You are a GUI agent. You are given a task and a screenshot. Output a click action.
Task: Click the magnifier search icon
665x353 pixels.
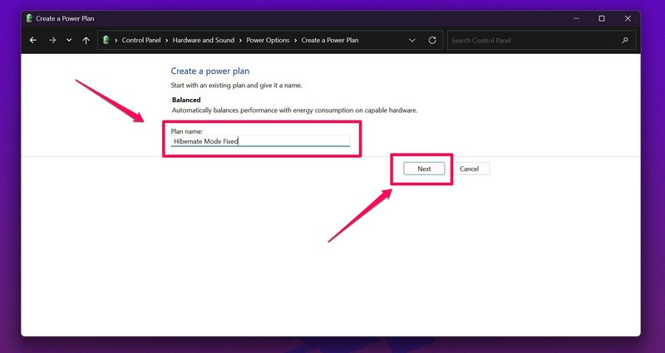625,40
